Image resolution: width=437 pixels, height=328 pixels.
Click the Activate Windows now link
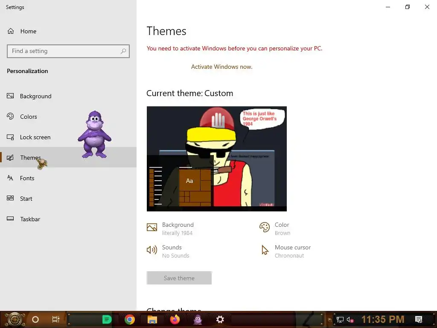click(221, 67)
